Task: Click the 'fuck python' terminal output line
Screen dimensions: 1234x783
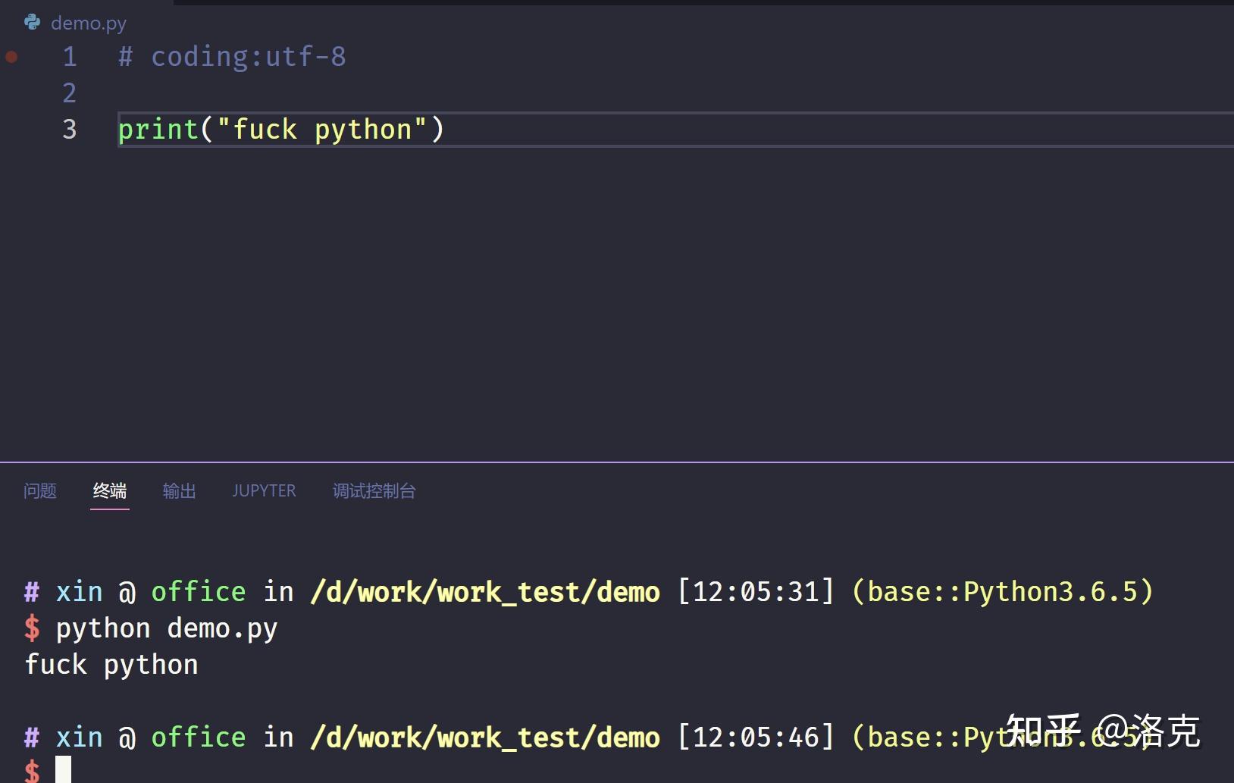Action: coord(111,665)
